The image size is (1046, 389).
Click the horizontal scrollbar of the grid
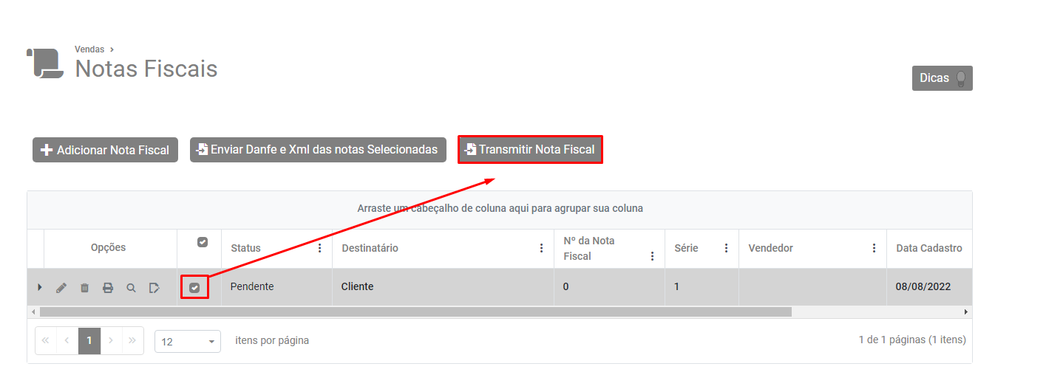coord(414,312)
